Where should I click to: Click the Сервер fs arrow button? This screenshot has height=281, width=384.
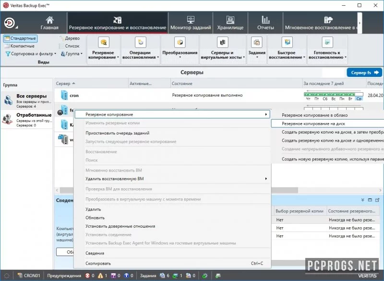[x=364, y=73]
